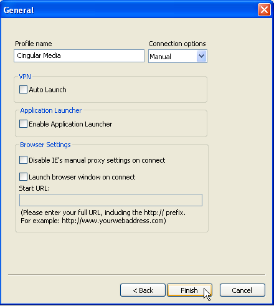
Task: Check Launch browser window on connect
Action: click(x=23, y=177)
